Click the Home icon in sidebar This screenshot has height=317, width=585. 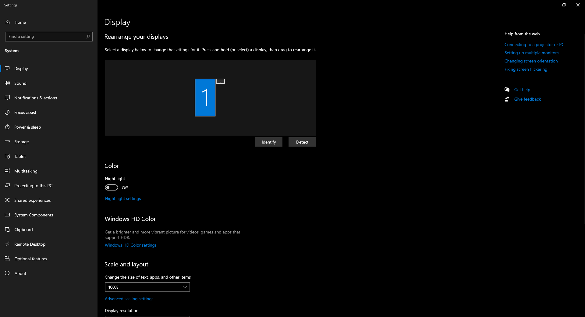(x=8, y=22)
